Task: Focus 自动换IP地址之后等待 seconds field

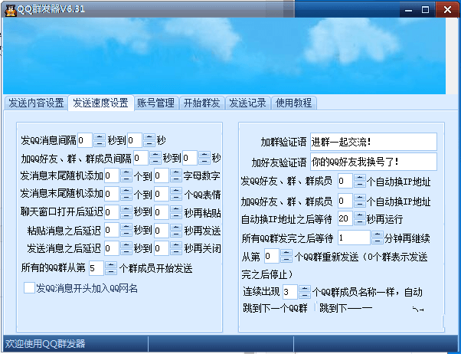Action: coord(345,218)
